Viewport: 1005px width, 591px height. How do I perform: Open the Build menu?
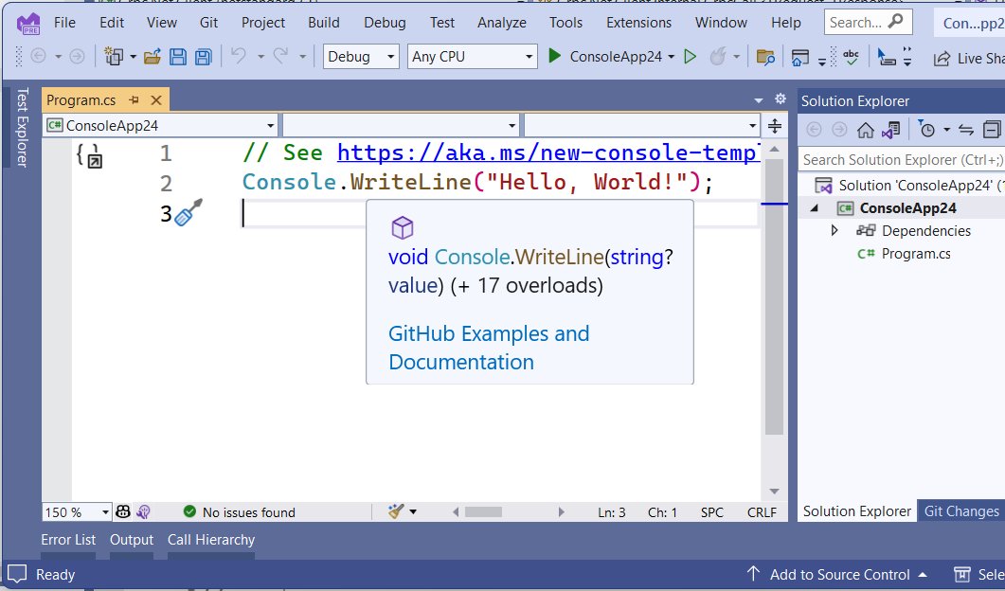pos(324,23)
